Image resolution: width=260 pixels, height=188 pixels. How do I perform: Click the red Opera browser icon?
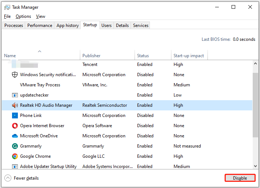coord(15,126)
